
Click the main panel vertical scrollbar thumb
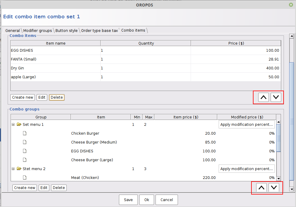coord(292,121)
